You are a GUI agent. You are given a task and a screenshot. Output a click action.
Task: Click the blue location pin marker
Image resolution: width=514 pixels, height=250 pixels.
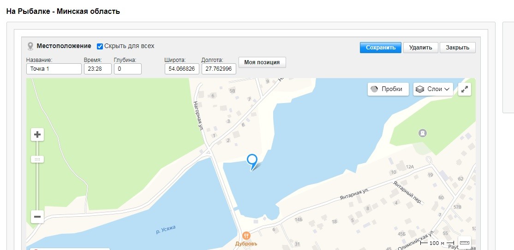(x=252, y=160)
